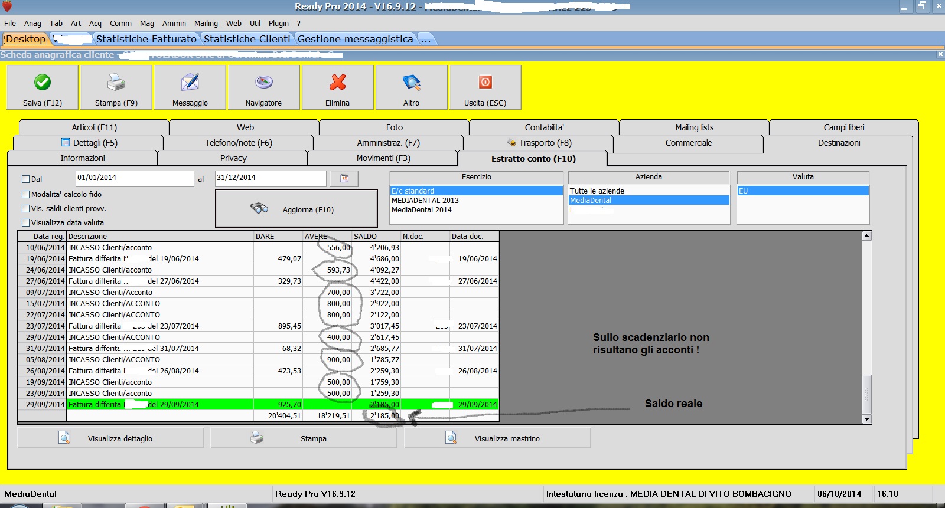945x508 pixels.
Task: Click the Trasporto (F8) tab icon
Action: pyautogui.click(x=512, y=142)
